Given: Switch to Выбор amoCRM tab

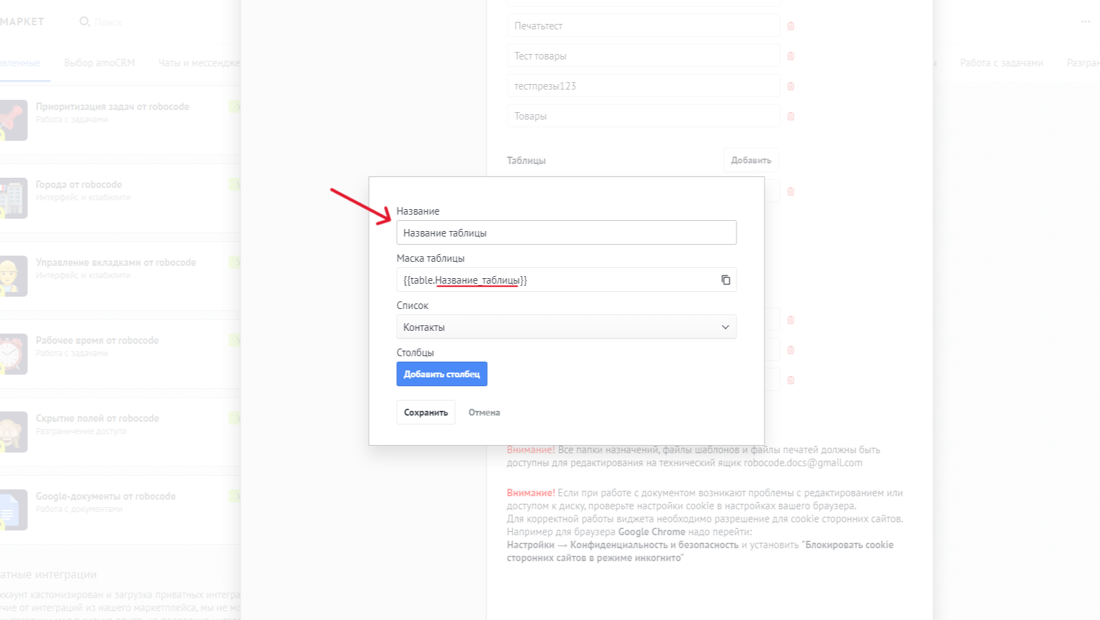Looking at the screenshot, I should (x=100, y=63).
